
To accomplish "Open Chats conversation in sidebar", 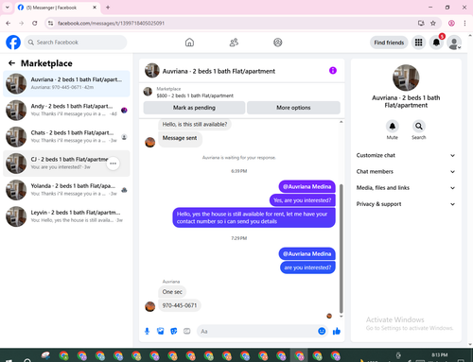I will coord(66,136).
